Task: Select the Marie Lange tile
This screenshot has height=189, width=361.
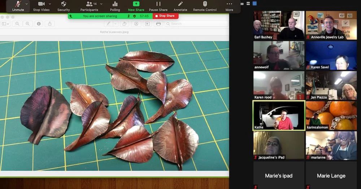Action: click(x=331, y=176)
